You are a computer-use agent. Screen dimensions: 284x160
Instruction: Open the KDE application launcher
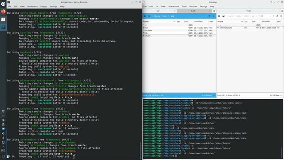tap(3, 4)
